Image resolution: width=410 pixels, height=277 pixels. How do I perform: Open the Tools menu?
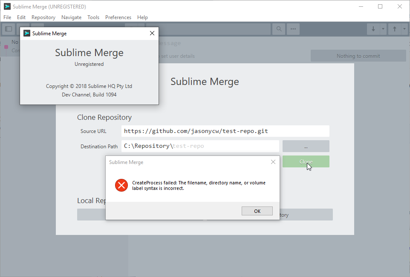(x=93, y=17)
